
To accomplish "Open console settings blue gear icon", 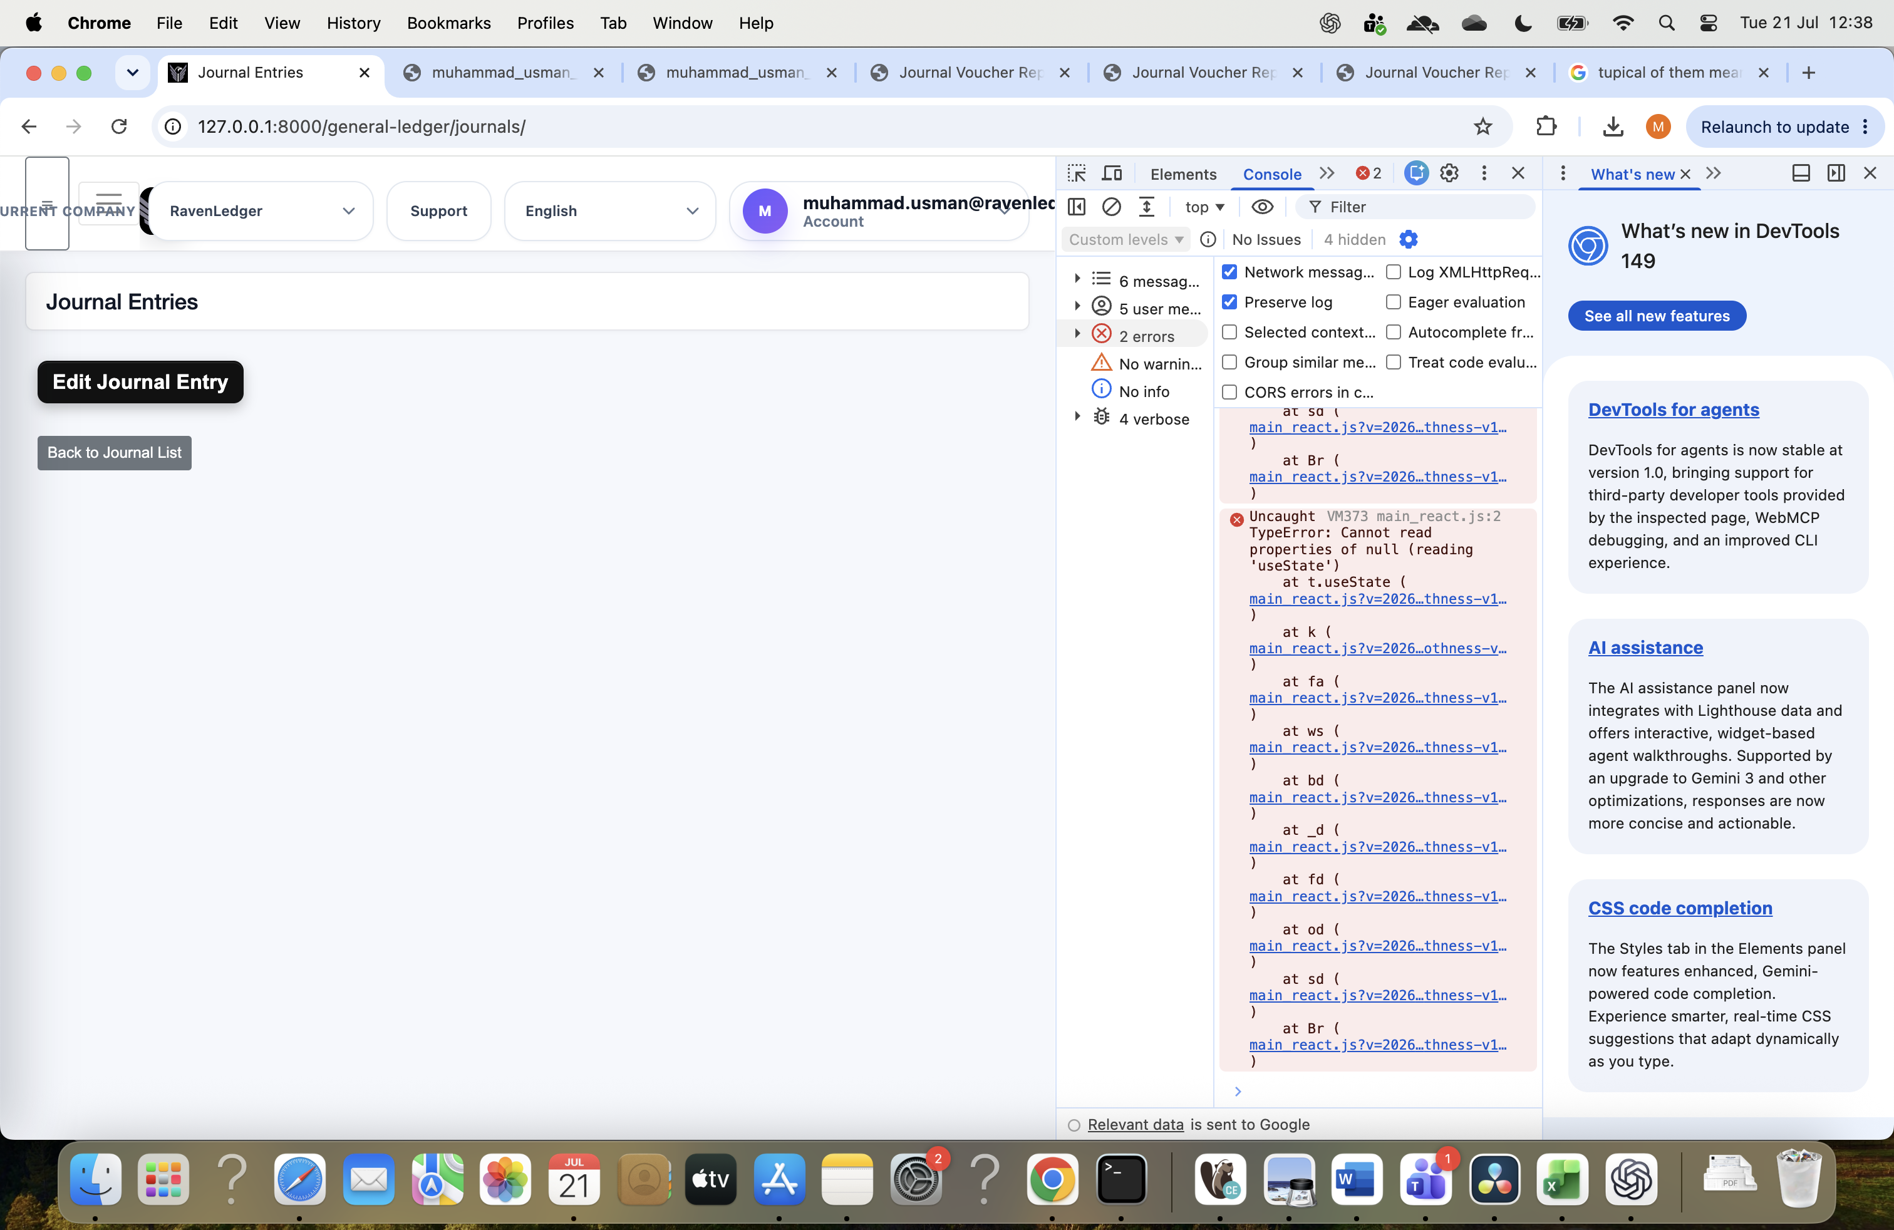I will pyautogui.click(x=1408, y=239).
